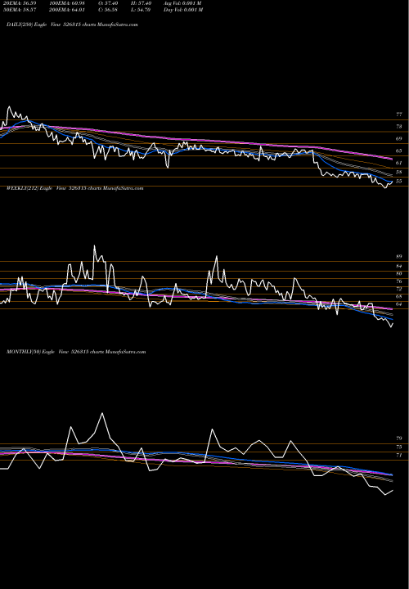
Task: Click the 64 price level on weekly axis
Action: pyautogui.click(x=399, y=303)
